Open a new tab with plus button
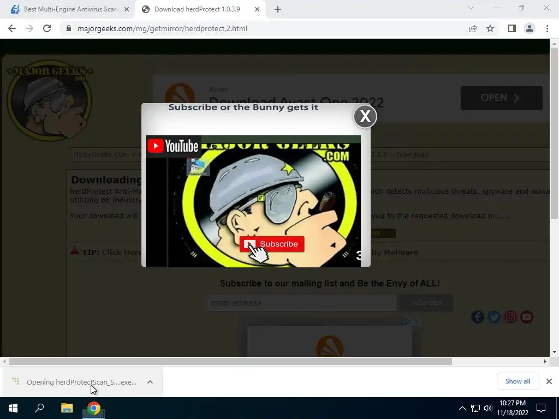This screenshot has height=419, width=559. tap(278, 9)
